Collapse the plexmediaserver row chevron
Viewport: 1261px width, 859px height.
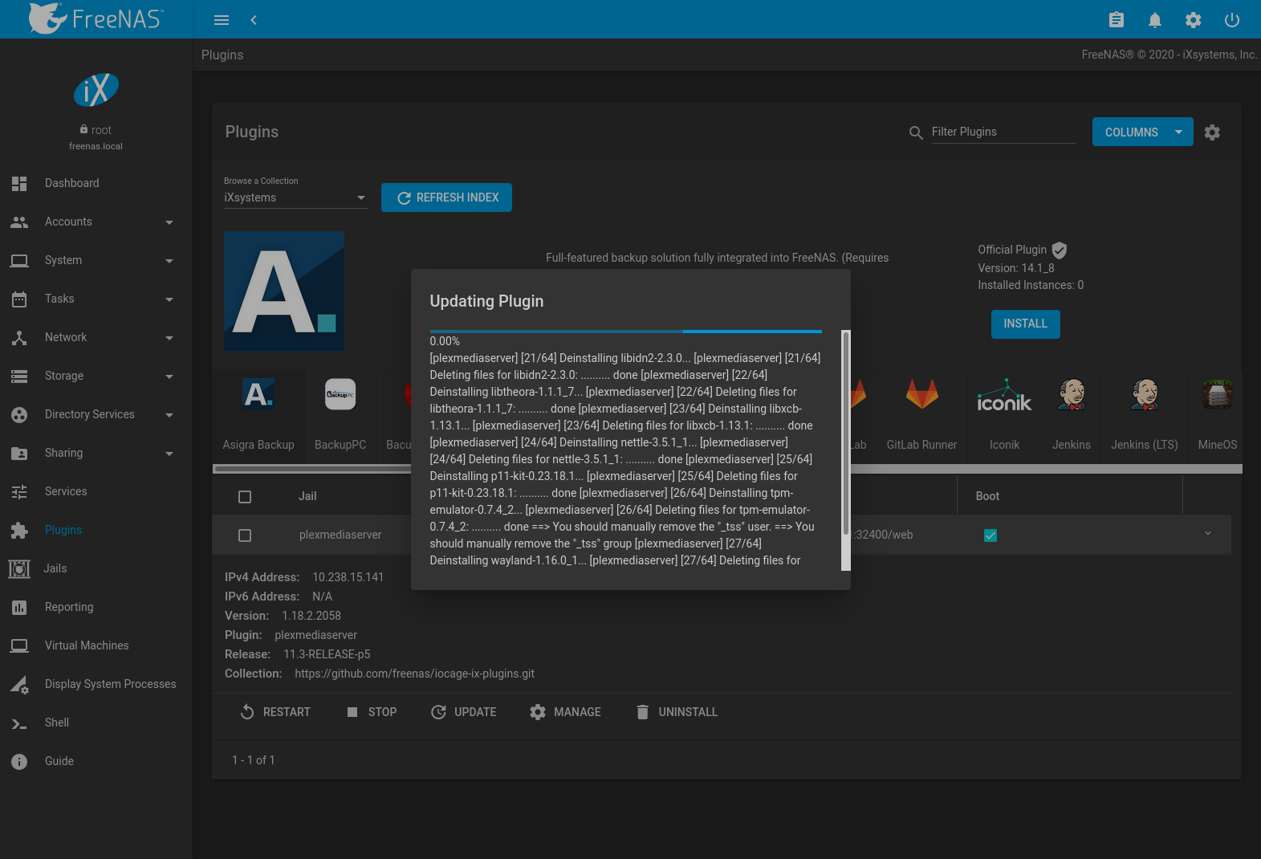1207,534
